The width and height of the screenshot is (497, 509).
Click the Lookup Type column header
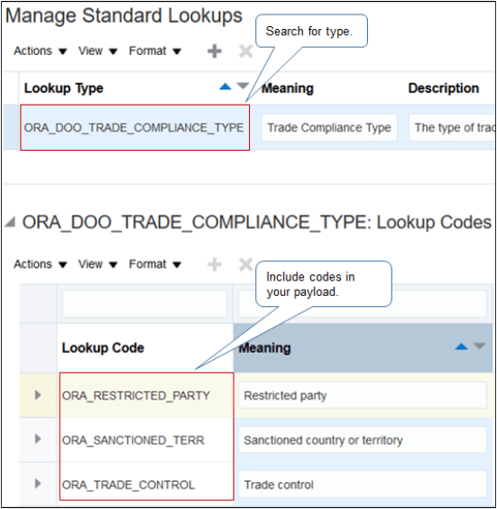(x=64, y=88)
